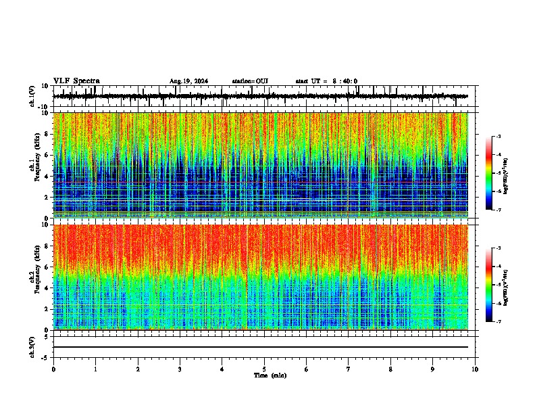
Task: Click the ch.3 flat voltage trace line
Action: click(260, 347)
